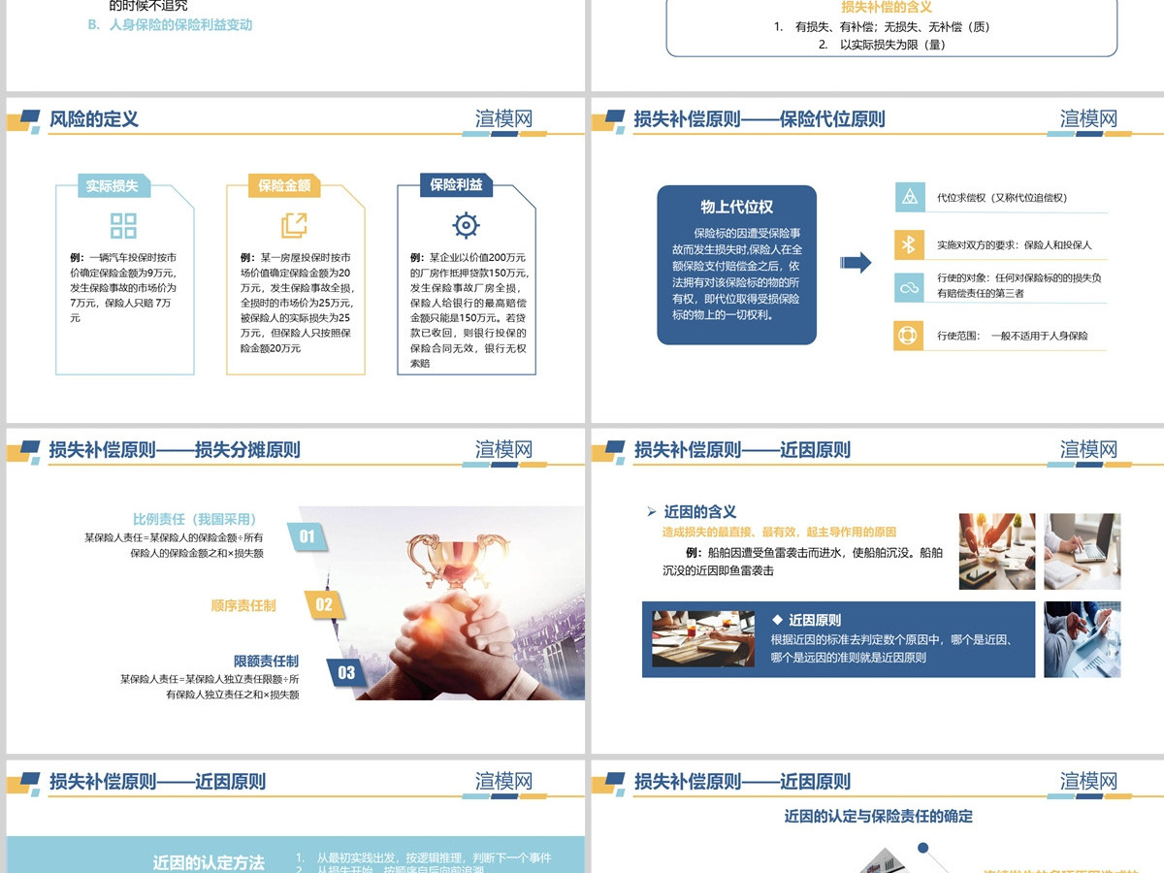Click the 物上代位权 heading in the blue box
This screenshot has height=873, width=1164.
[x=737, y=207]
